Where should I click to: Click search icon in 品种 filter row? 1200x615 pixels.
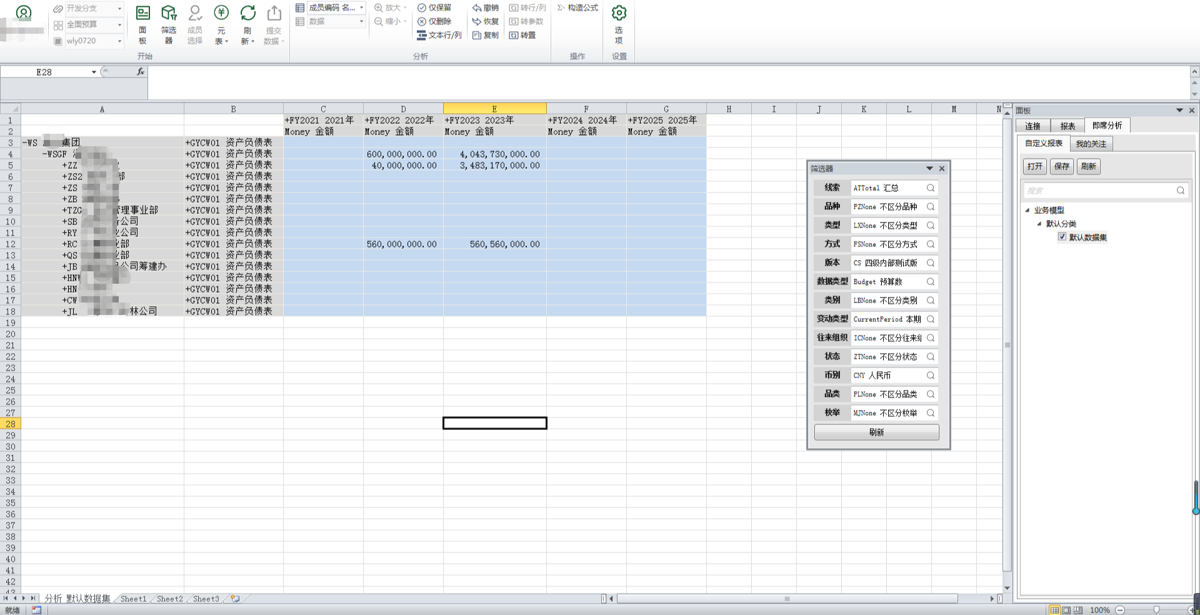[x=931, y=206]
